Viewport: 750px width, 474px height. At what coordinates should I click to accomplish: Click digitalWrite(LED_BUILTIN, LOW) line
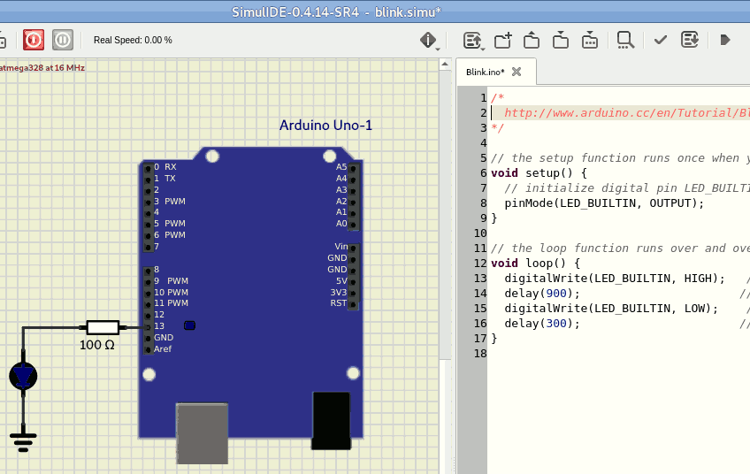611,309
